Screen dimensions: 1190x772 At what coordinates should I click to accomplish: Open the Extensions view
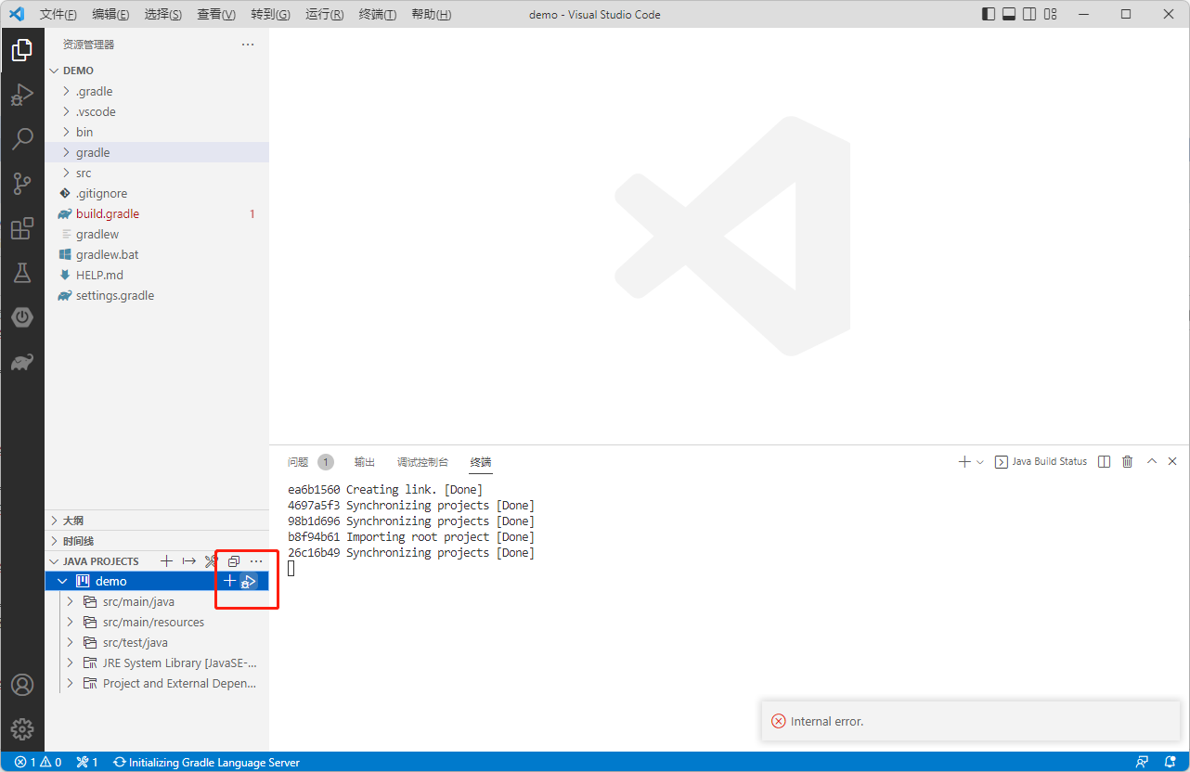click(22, 228)
